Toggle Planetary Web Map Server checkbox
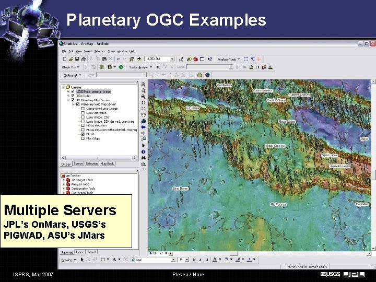Image resolution: width=376 pixels, height=282 pixels. pos(78,104)
